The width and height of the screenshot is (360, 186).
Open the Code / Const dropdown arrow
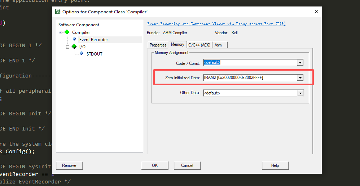[300, 63]
